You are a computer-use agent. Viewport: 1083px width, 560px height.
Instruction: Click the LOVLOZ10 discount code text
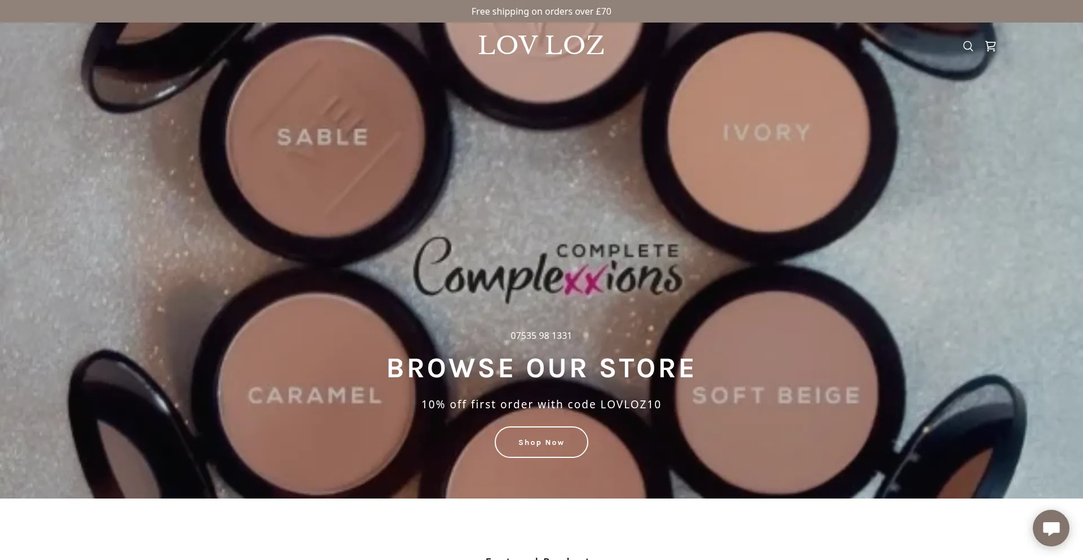coord(631,404)
